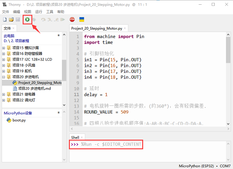Close the Shell tab
The image size is (233, 169).
[x=82, y=137]
